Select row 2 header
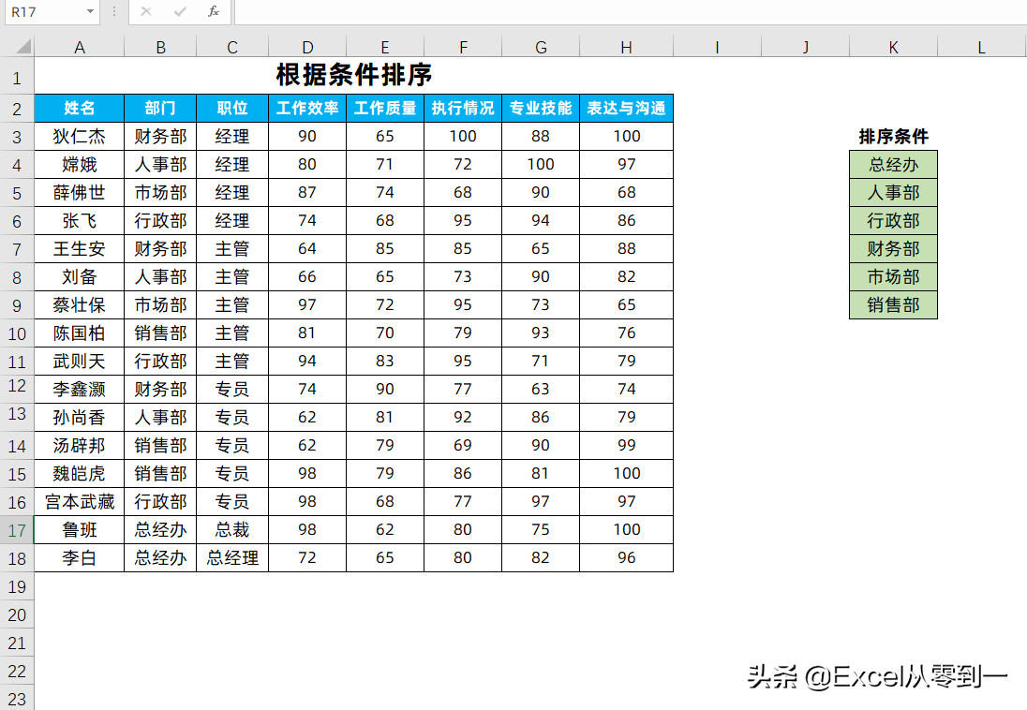The image size is (1027, 710). coord(17,109)
